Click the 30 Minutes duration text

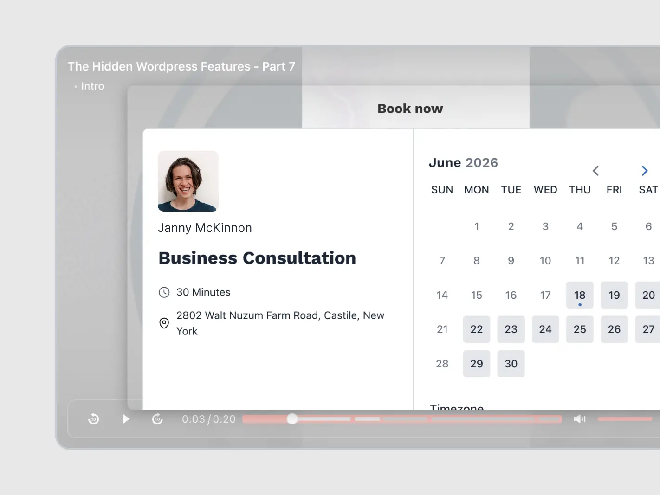[x=203, y=292]
